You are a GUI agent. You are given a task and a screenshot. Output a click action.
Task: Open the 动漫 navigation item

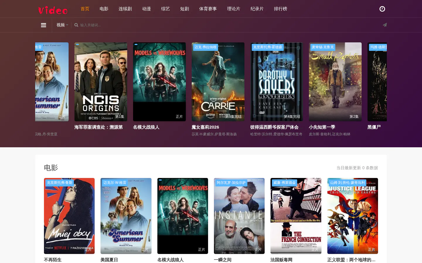pos(147,9)
